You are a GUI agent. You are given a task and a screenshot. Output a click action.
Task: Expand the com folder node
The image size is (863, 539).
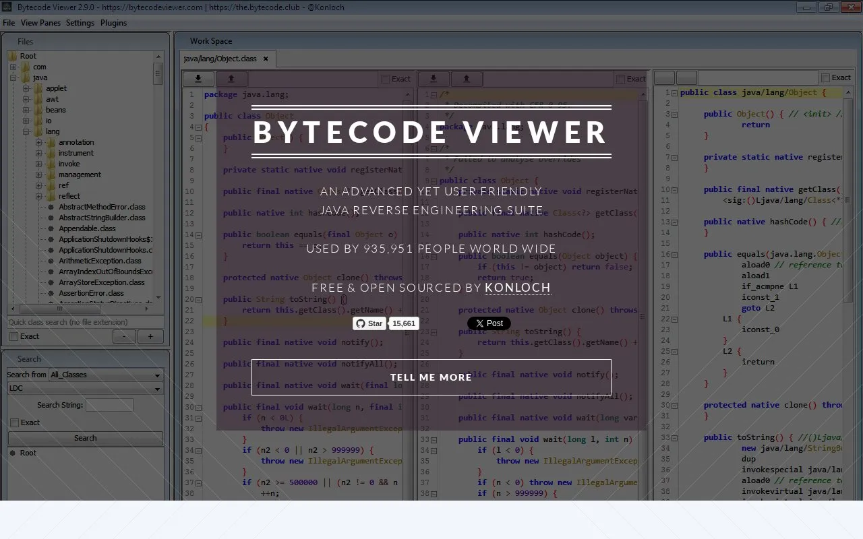(13, 67)
